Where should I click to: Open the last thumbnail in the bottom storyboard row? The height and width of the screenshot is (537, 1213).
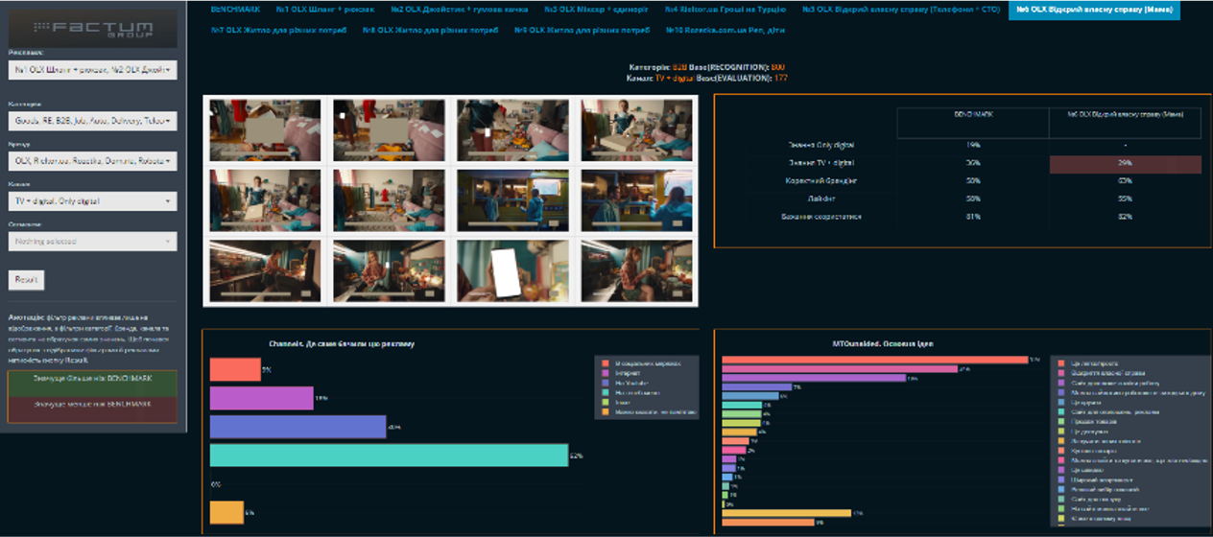(x=636, y=269)
